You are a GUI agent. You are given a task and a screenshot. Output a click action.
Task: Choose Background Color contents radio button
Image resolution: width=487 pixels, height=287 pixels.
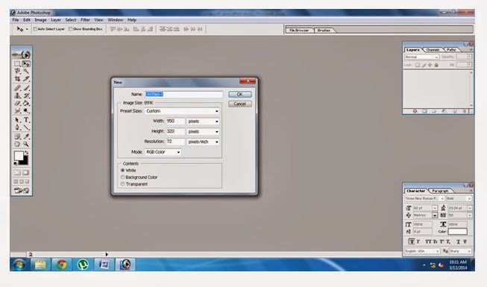[x=122, y=177]
